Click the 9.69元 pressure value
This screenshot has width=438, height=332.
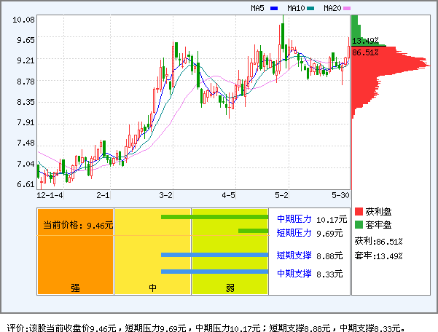[329, 233]
